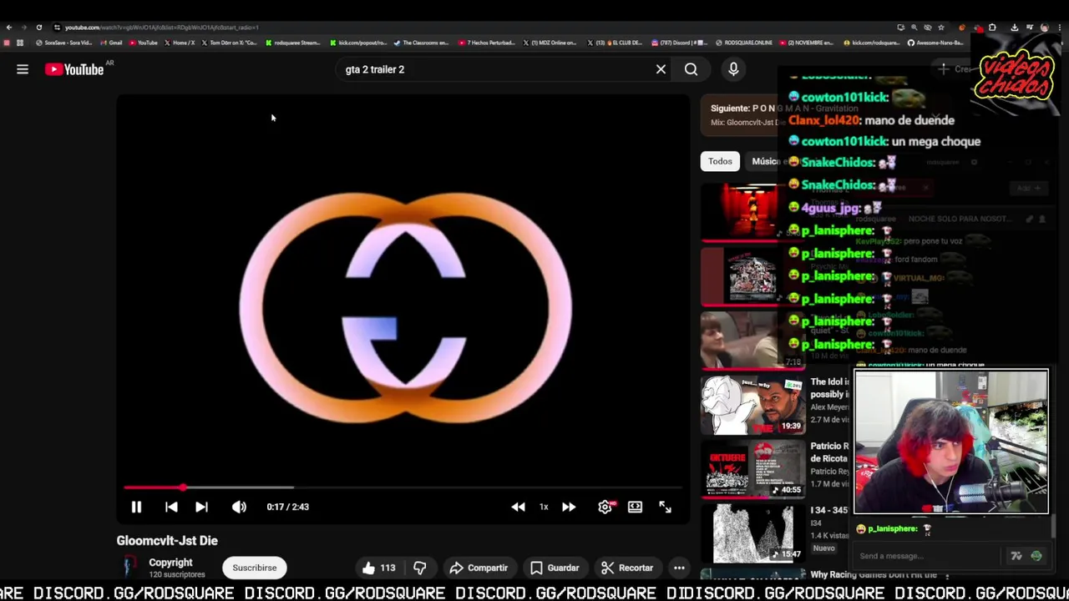The width and height of the screenshot is (1069, 601).
Task: Like the video with the thumbs-up button
Action: [378, 568]
